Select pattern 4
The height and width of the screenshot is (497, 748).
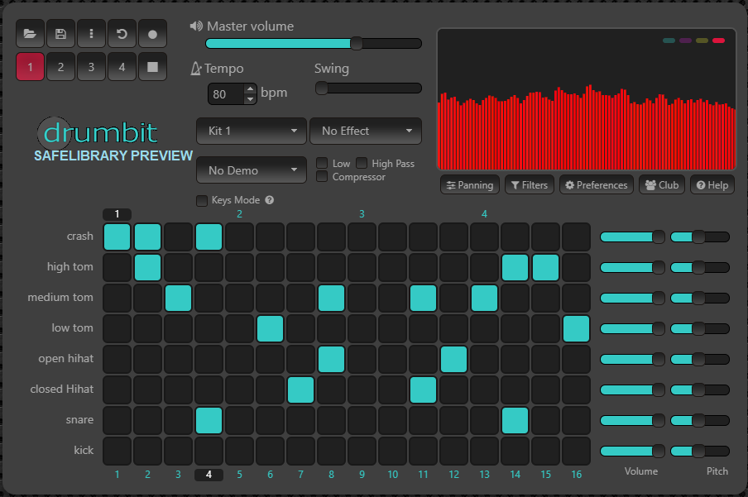click(122, 67)
